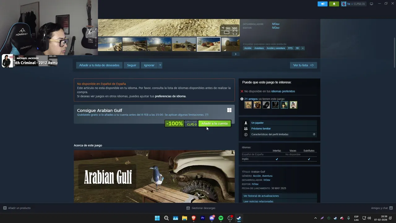This screenshot has height=223, width=396.
Task: Click the red X beside 'No disponible en tus'
Action: click(x=242, y=91)
